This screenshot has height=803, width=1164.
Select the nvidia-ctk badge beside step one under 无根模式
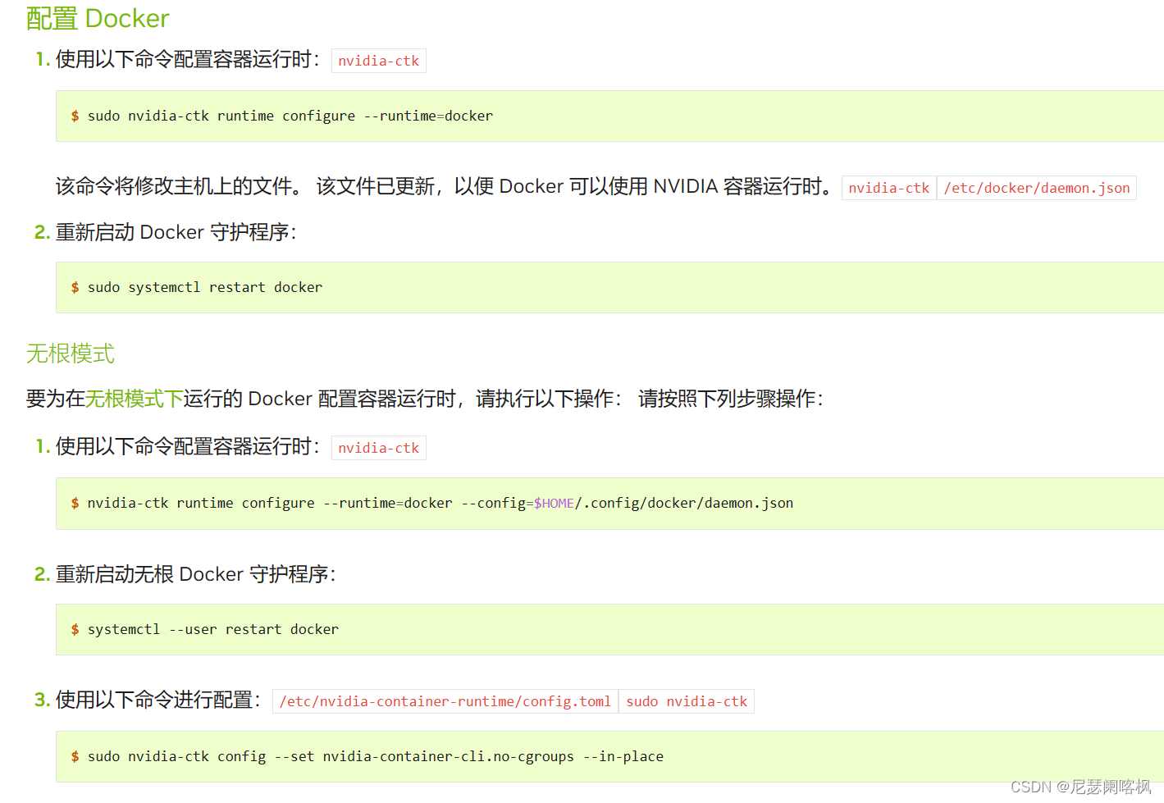(378, 447)
